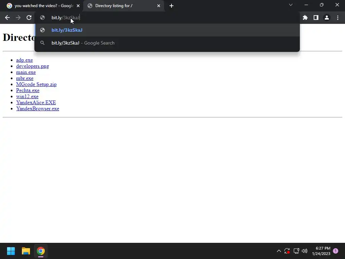Open the notification badge in the taskbar
The image size is (345, 259).
[336, 251]
